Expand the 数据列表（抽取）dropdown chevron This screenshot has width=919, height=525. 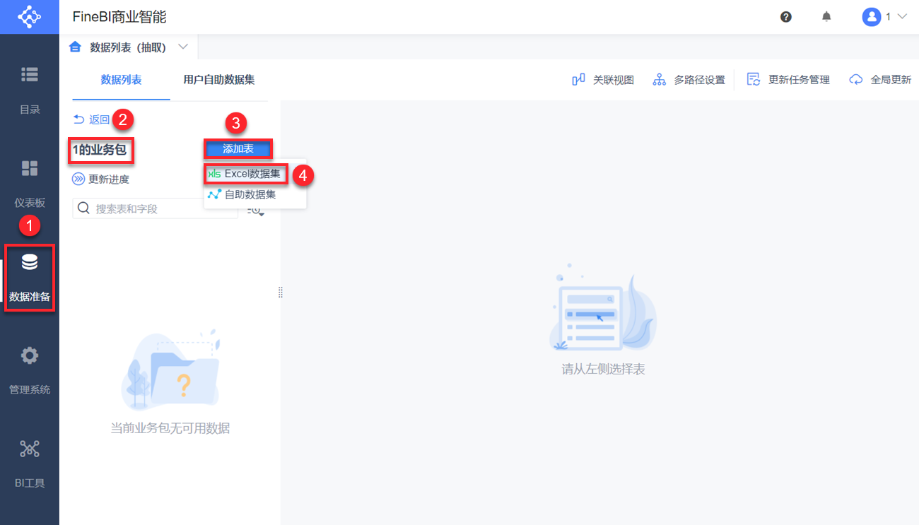[183, 47]
